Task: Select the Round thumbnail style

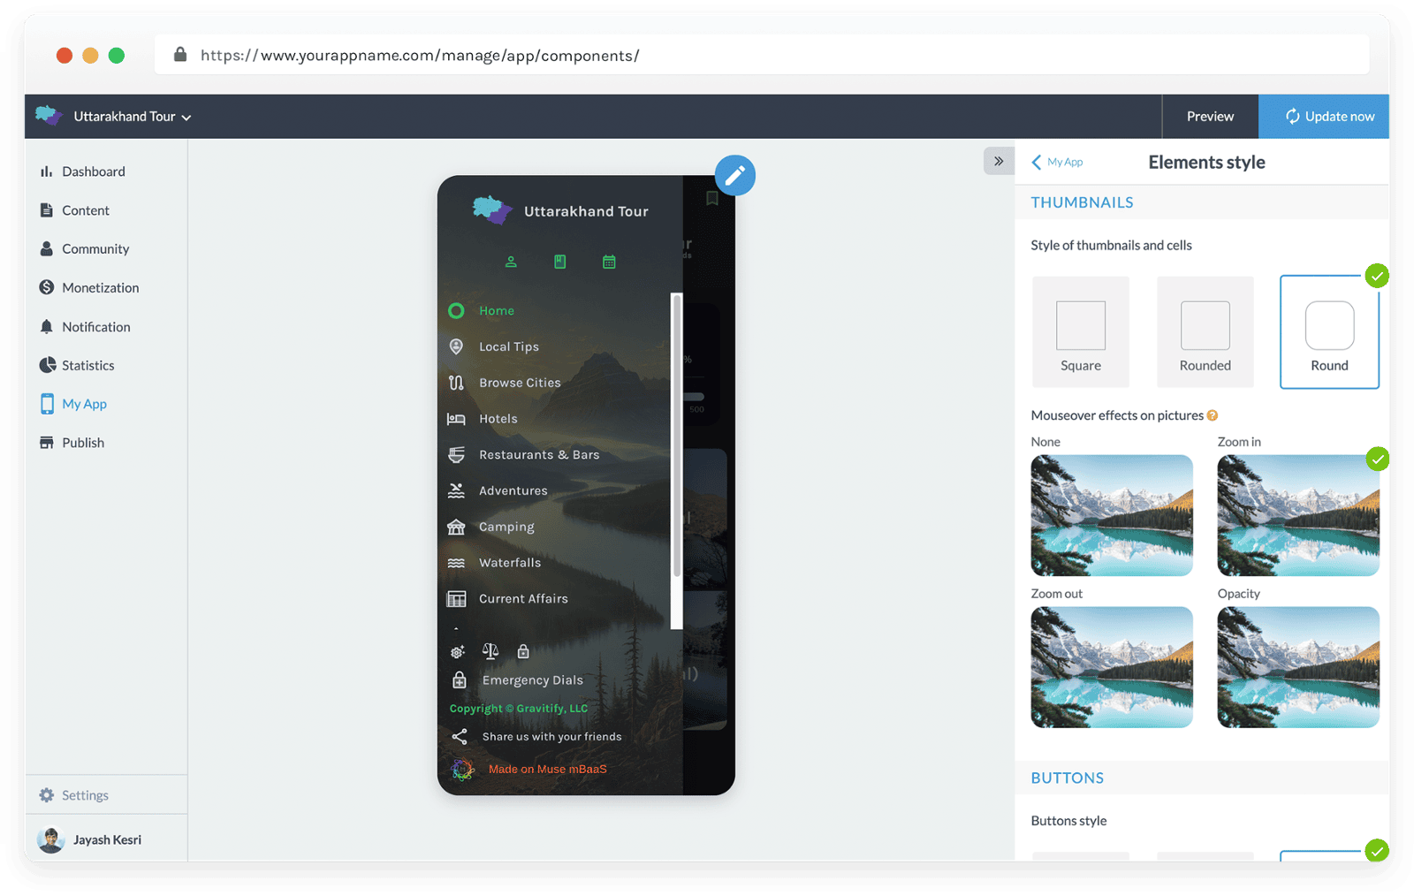Action: click(x=1329, y=332)
